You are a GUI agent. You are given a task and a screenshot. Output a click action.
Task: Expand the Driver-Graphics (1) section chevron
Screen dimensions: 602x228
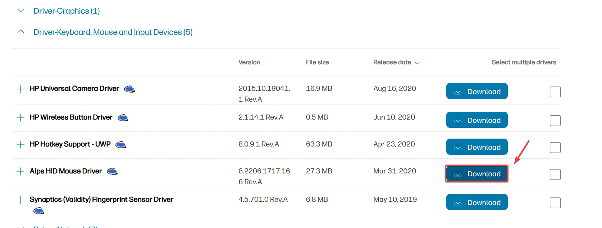pos(21,11)
